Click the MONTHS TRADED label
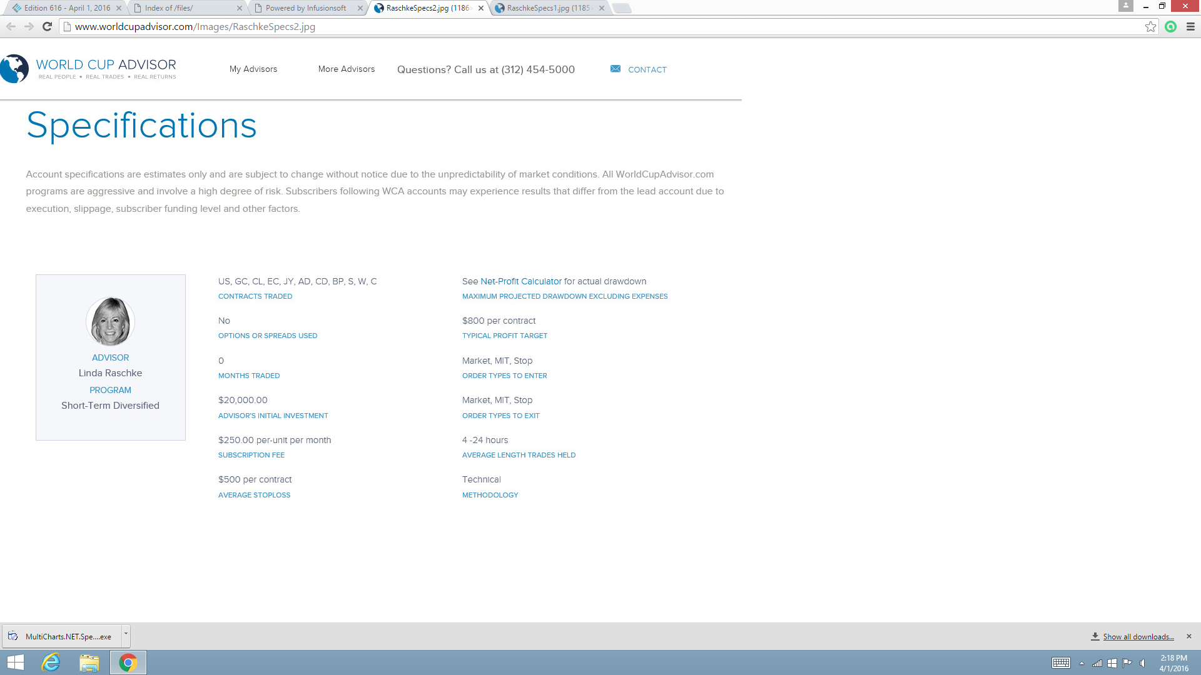Image resolution: width=1201 pixels, height=675 pixels. point(249,376)
